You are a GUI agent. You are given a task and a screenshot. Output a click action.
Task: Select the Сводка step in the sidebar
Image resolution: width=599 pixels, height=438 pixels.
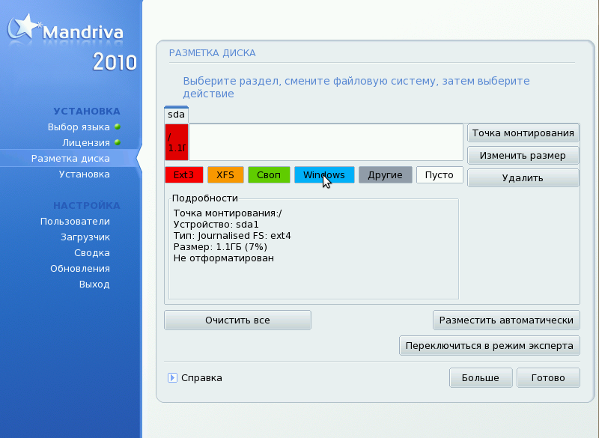tap(92, 253)
